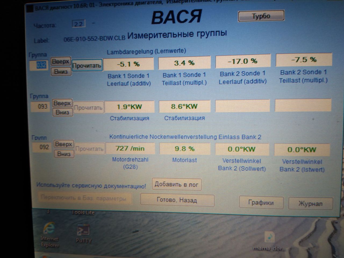
Task: Click the Турбо button
Action: click(261, 16)
